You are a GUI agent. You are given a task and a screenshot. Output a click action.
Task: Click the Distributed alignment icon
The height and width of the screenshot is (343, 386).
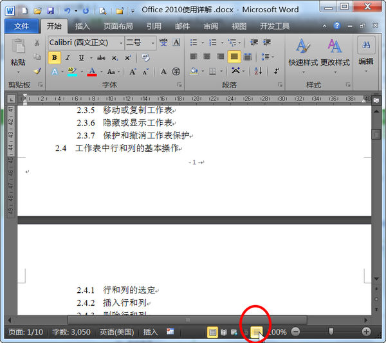[247, 57]
